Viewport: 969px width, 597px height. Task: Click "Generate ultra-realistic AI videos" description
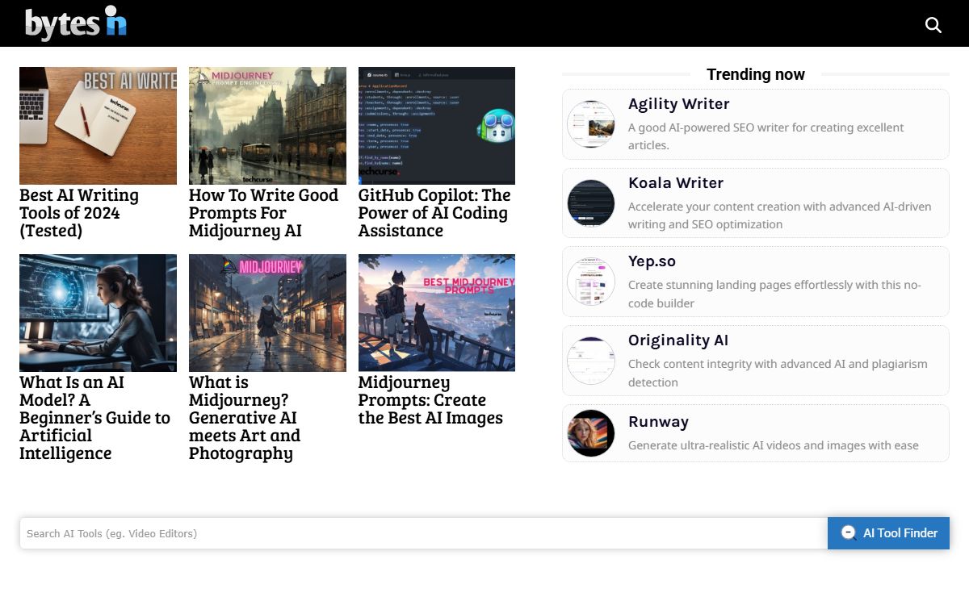[773, 445]
